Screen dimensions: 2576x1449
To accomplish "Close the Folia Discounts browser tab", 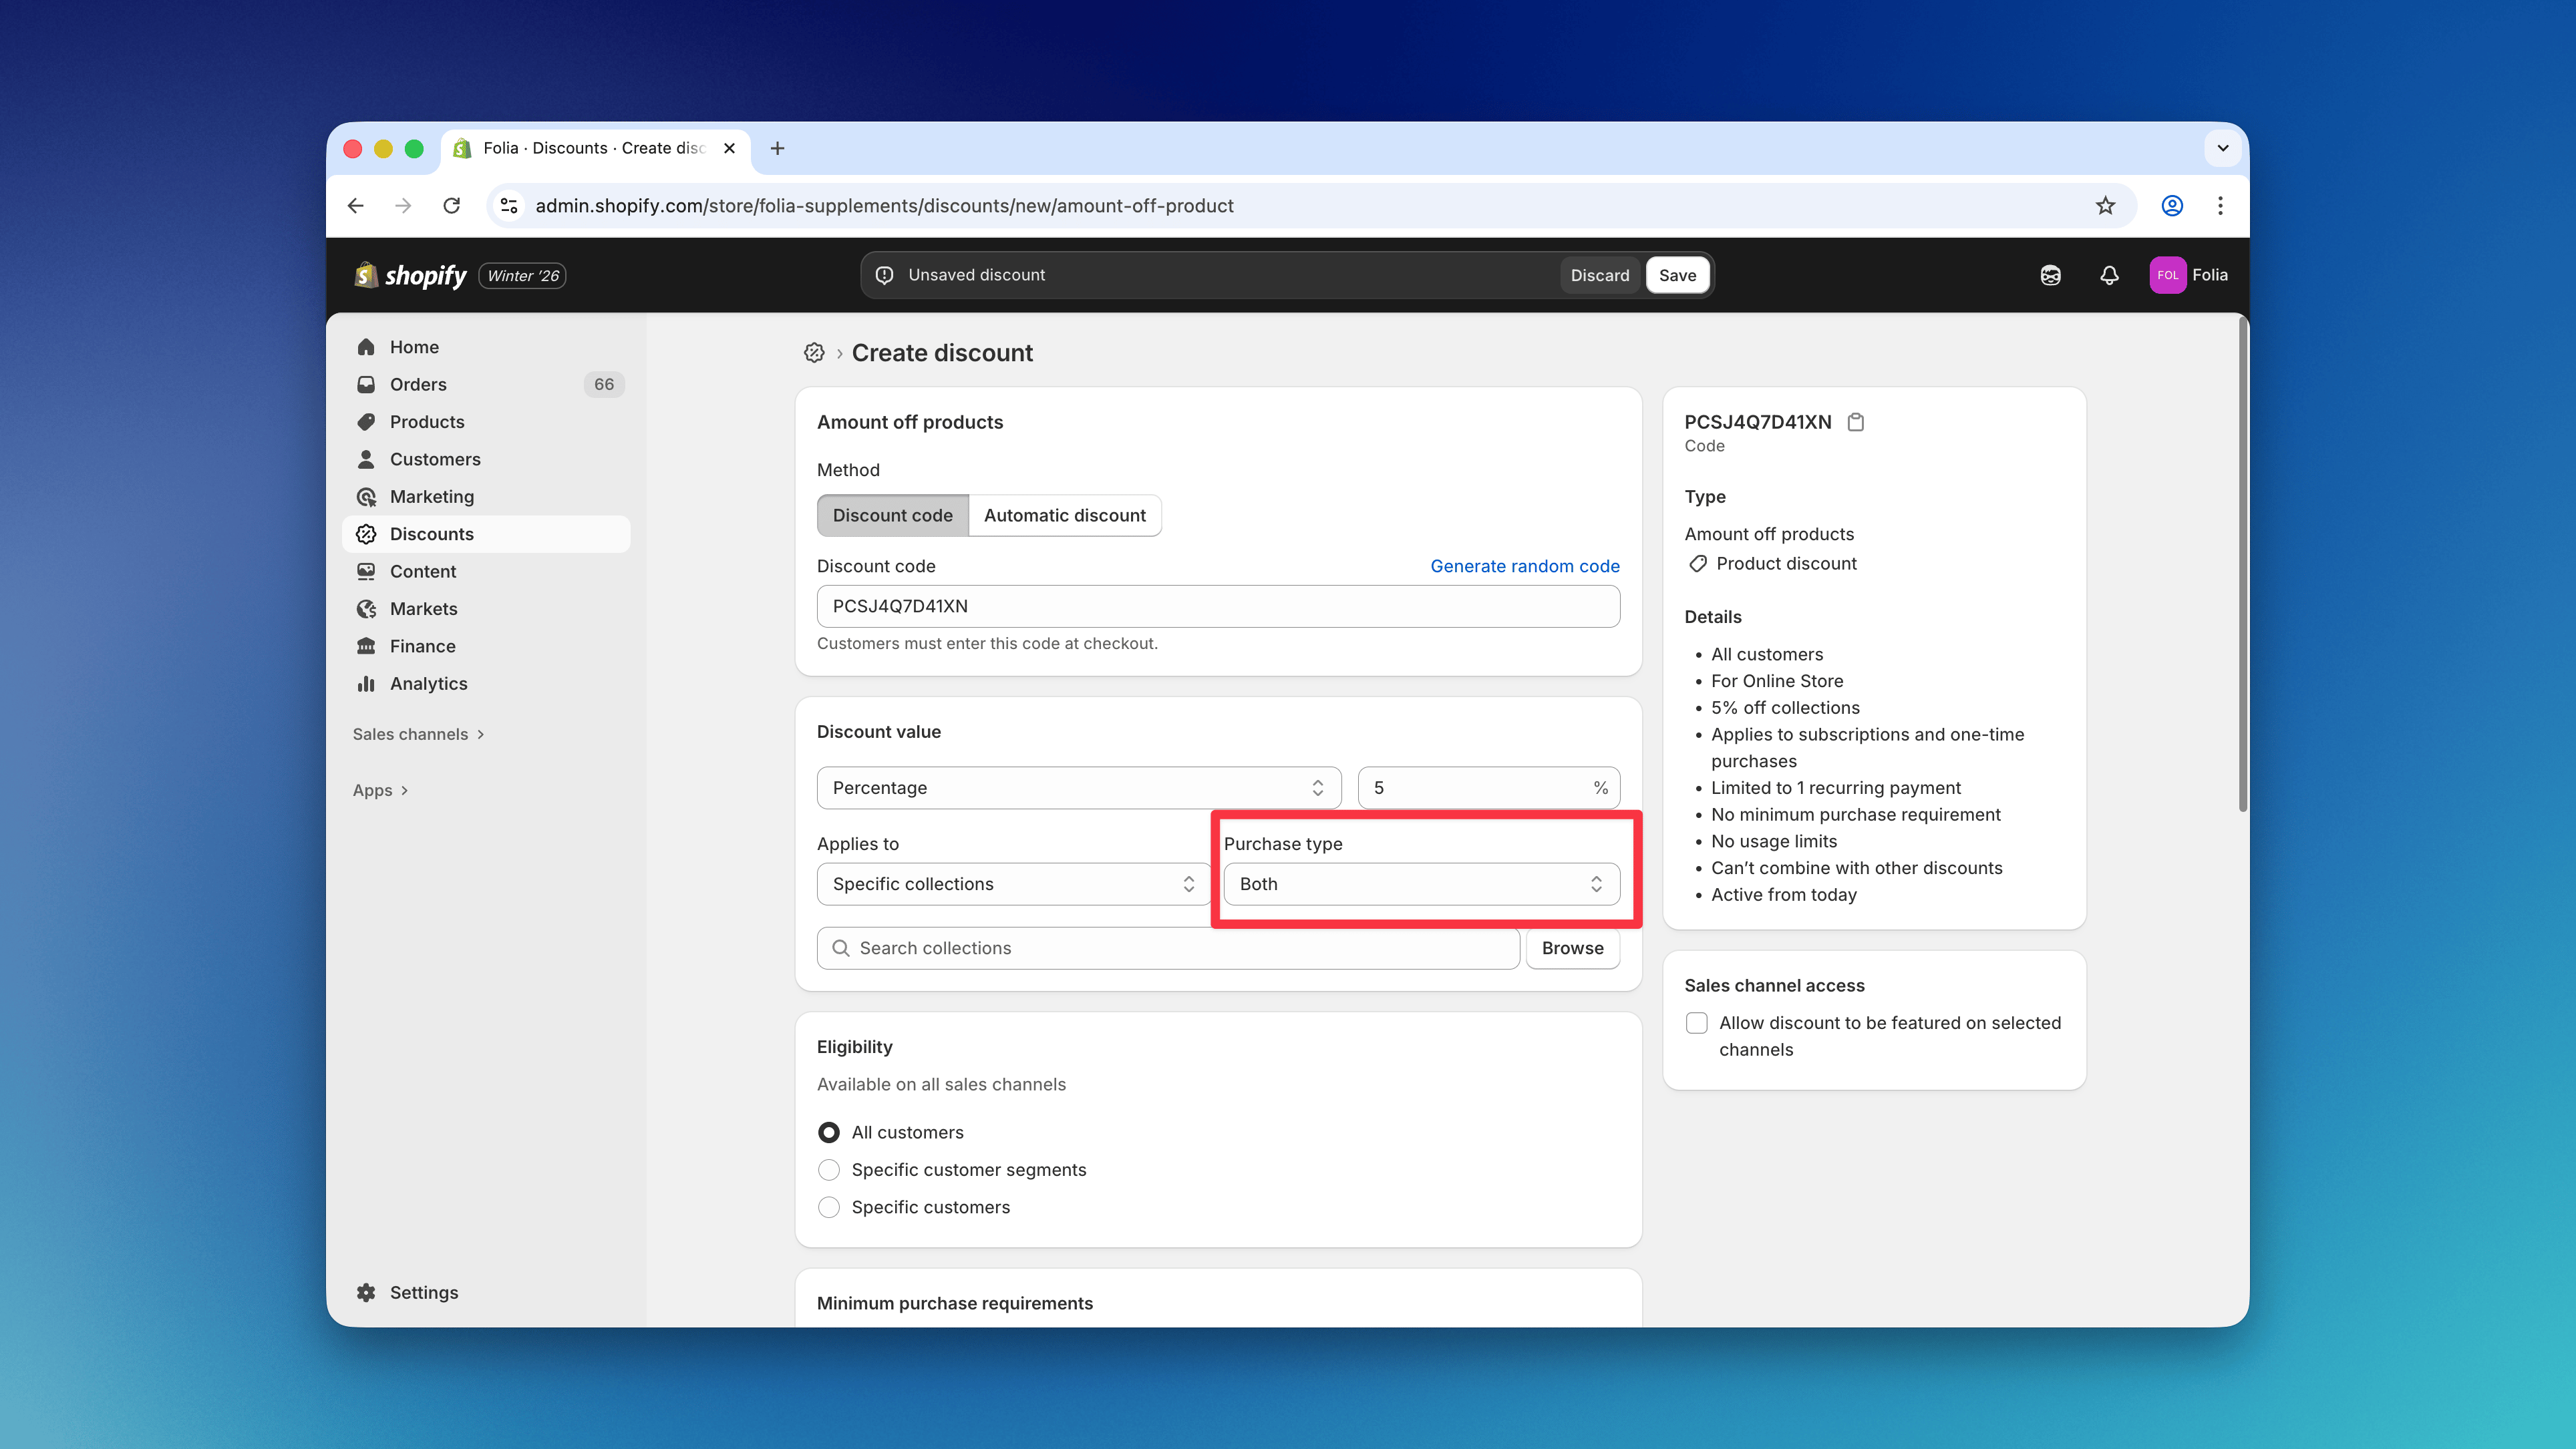I will [729, 148].
